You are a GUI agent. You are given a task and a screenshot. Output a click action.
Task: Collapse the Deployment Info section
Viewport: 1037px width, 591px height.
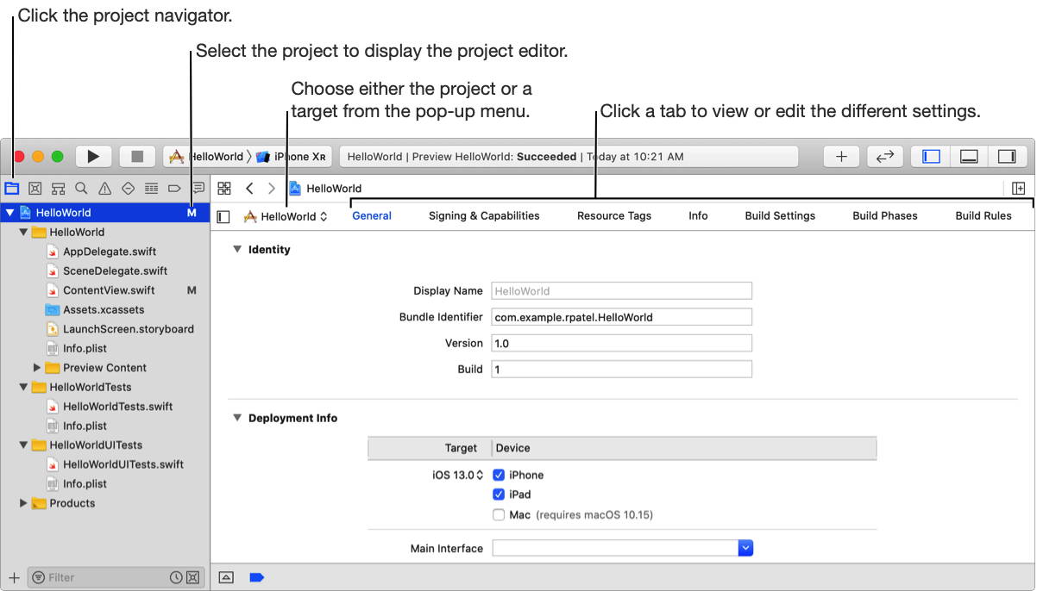point(236,418)
